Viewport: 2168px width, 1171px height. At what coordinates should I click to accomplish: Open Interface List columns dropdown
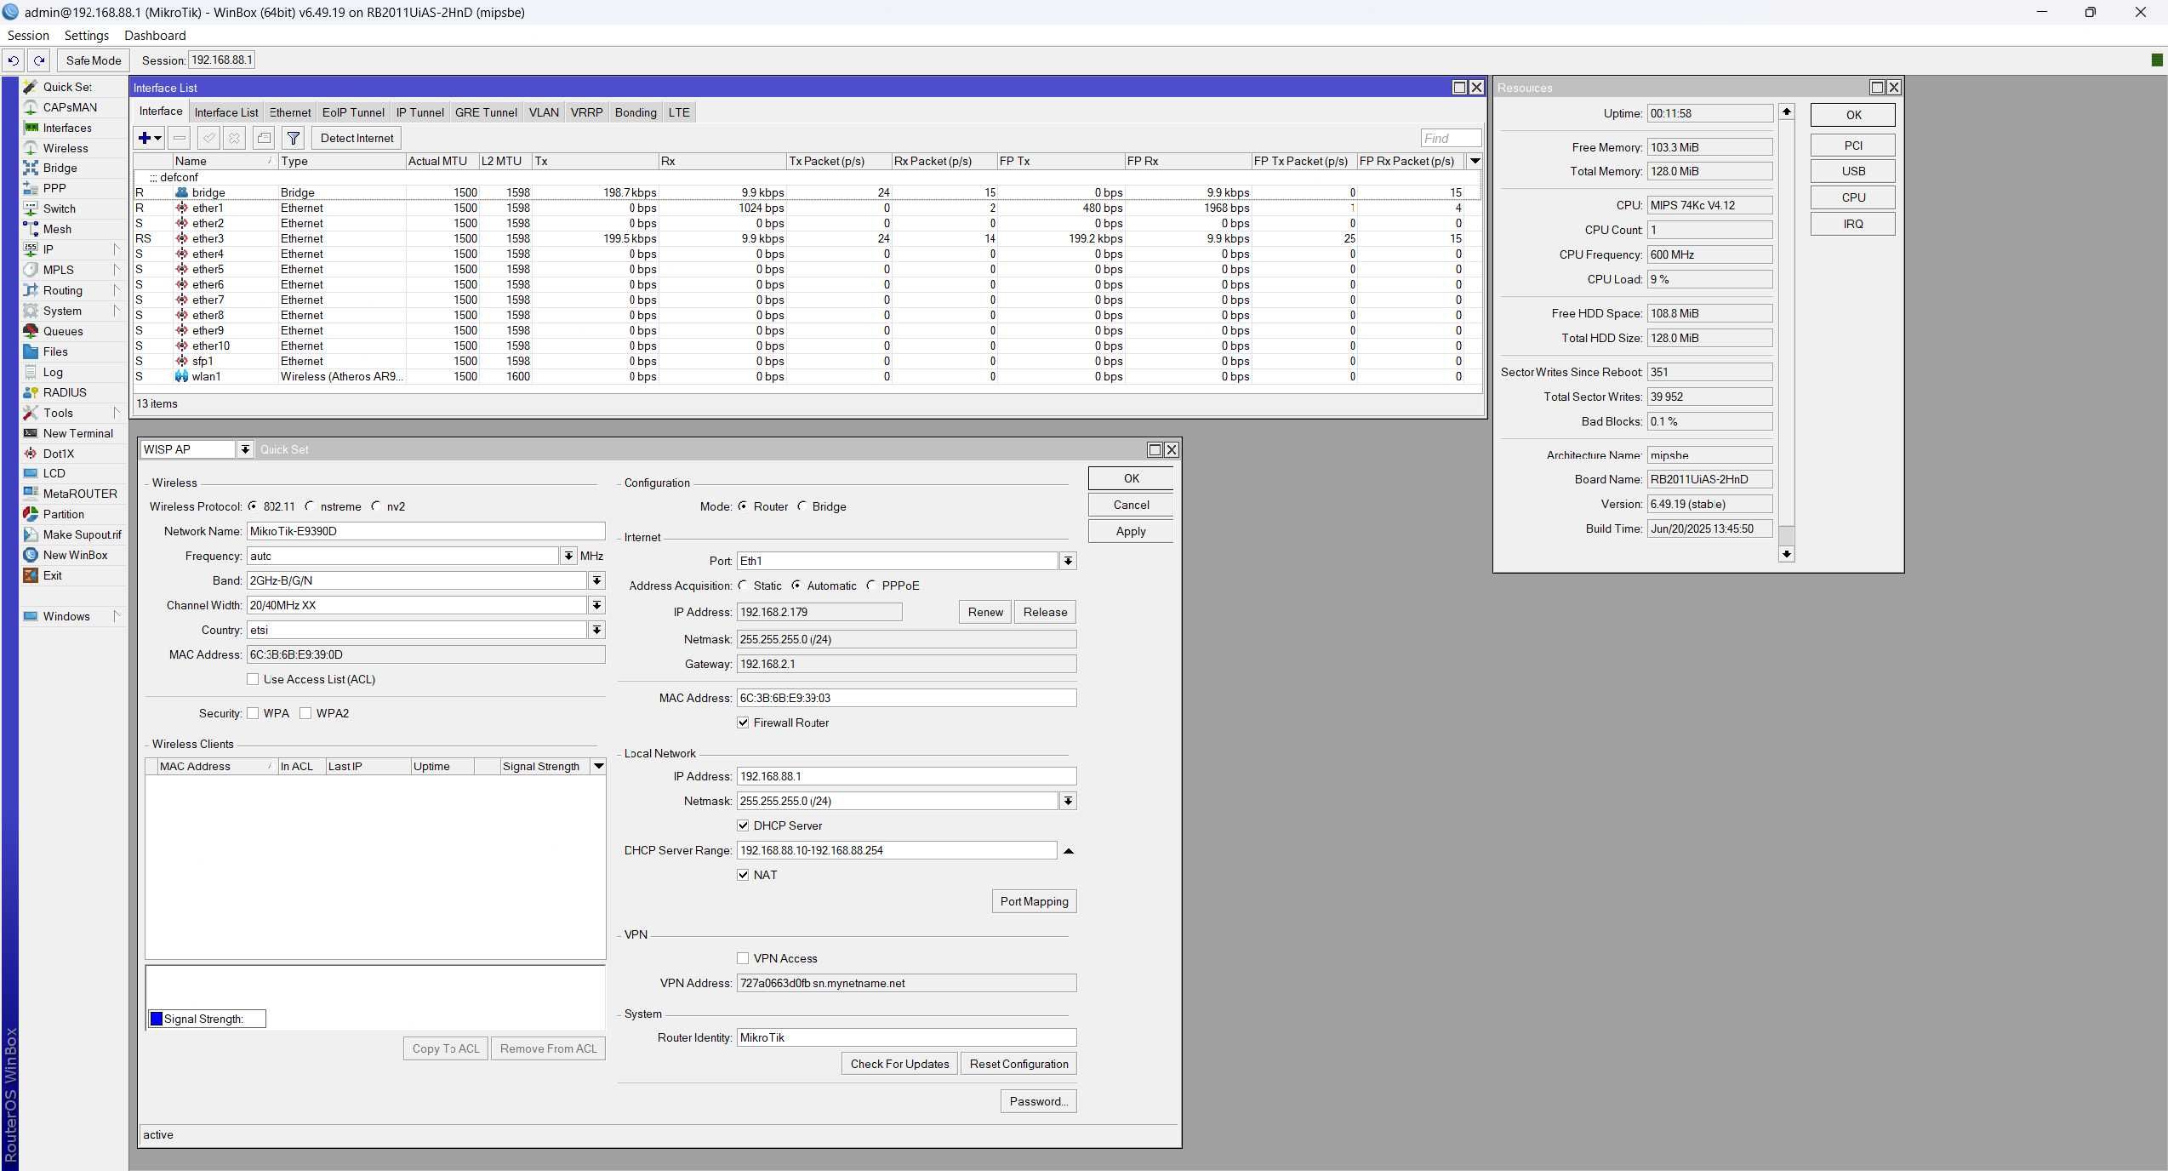[x=1475, y=161]
